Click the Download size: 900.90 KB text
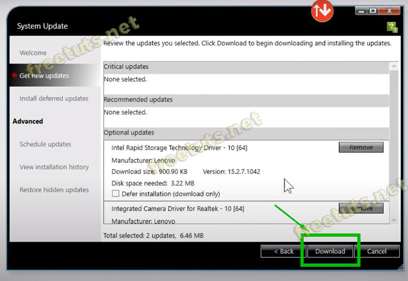The height and width of the screenshot is (281, 408). pos(149,172)
